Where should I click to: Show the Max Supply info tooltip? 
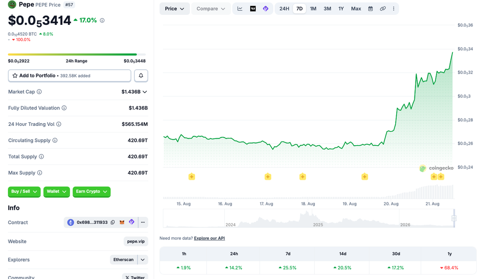point(40,173)
